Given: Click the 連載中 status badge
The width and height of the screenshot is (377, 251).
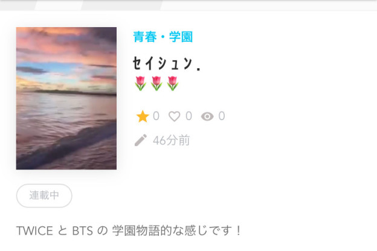Looking at the screenshot, I should 44,195.
